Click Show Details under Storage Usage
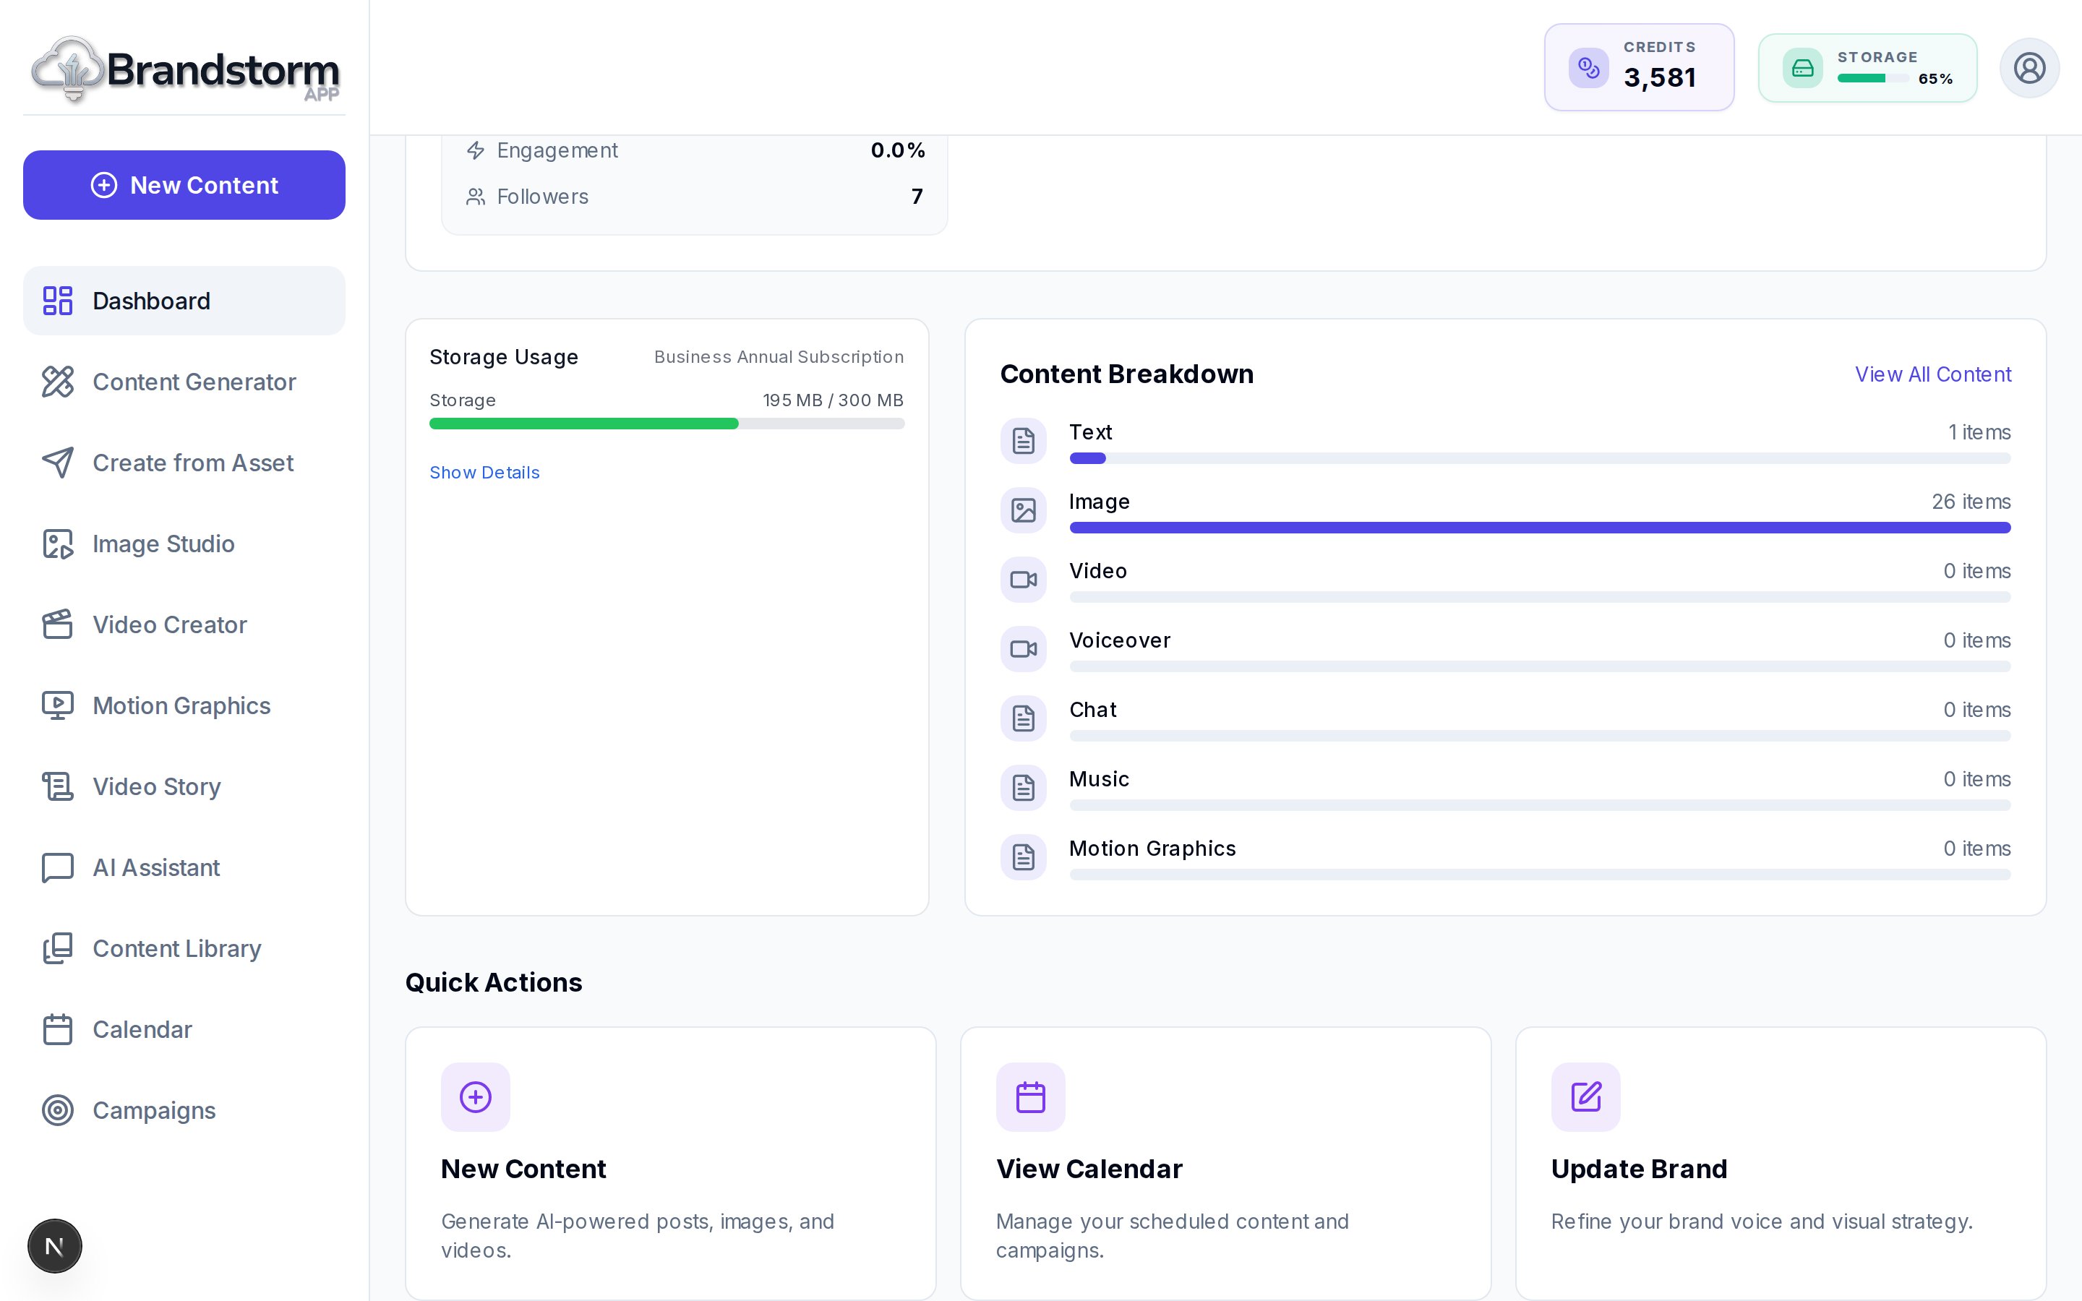Image resolution: width=2082 pixels, height=1301 pixels. tap(484, 473)
